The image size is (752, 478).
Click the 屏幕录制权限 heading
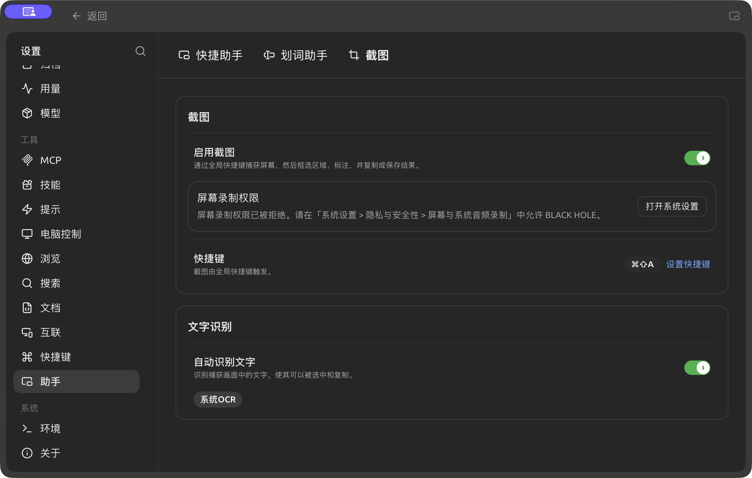tap(228, 198)
